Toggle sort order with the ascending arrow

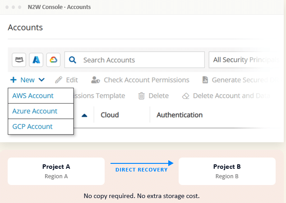(84, 115)
